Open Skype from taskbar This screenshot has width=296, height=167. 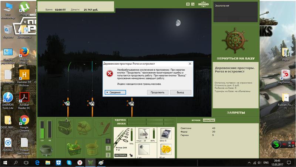[69, 163]
